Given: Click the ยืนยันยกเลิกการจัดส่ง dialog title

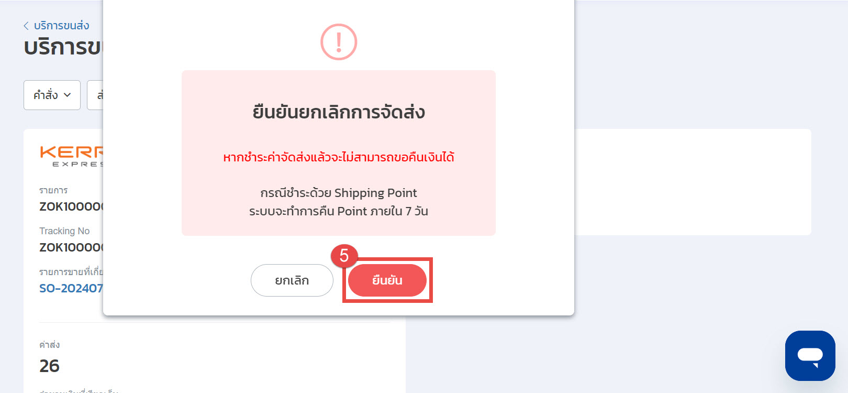Looking at the screenshot, I should coord(339,112).
